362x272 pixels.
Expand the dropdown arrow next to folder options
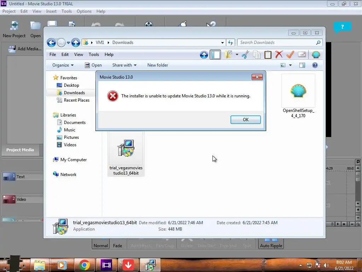tap(237, 55)
